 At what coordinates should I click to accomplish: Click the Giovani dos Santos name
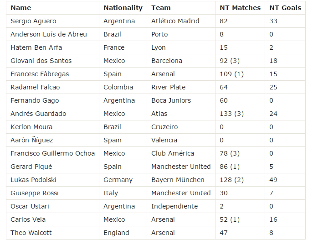coord(41,61)
